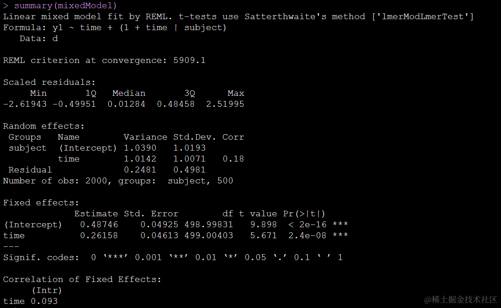
Task: Click the Corr value 0.18
Action: [x=233, y=159]
